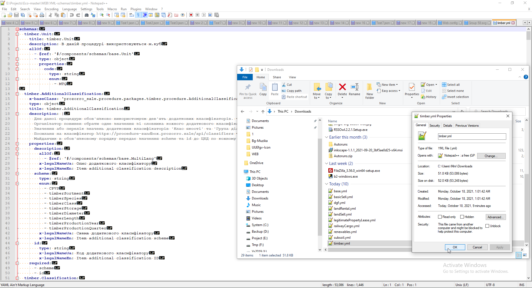532x288 pixels.
Task: Collapse the 'Earlier this month' file group
Action: pyautogui.click(x=326, y=137)
